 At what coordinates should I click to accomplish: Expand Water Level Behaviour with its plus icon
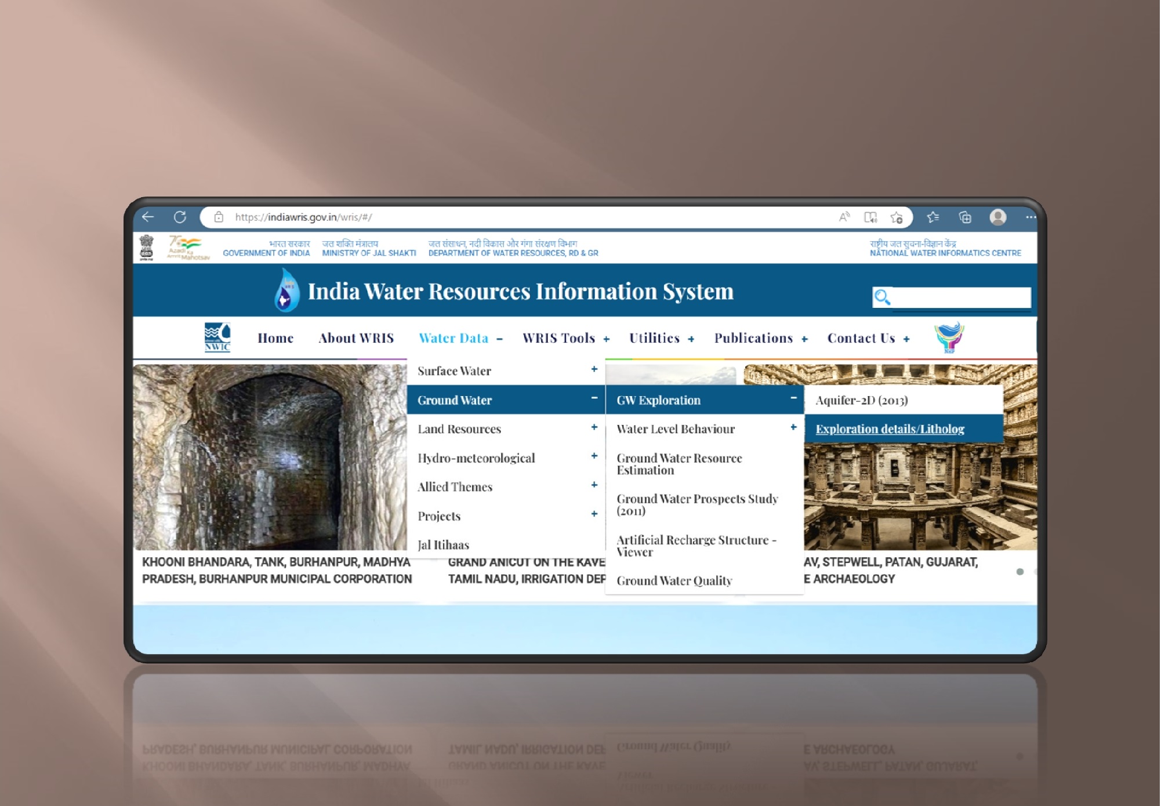coord(793,427)
